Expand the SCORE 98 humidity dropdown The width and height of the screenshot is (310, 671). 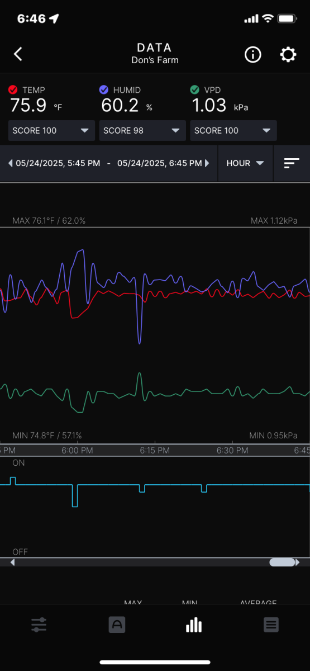coord(142,130)
